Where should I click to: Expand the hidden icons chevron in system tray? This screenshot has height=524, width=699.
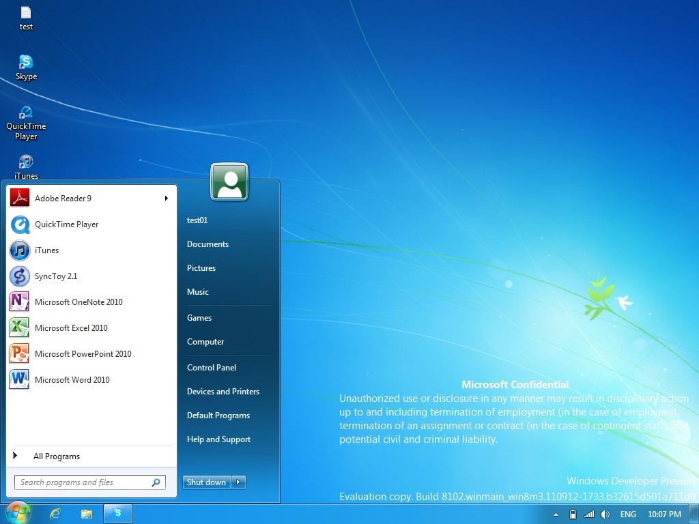(x=556, y=514)
